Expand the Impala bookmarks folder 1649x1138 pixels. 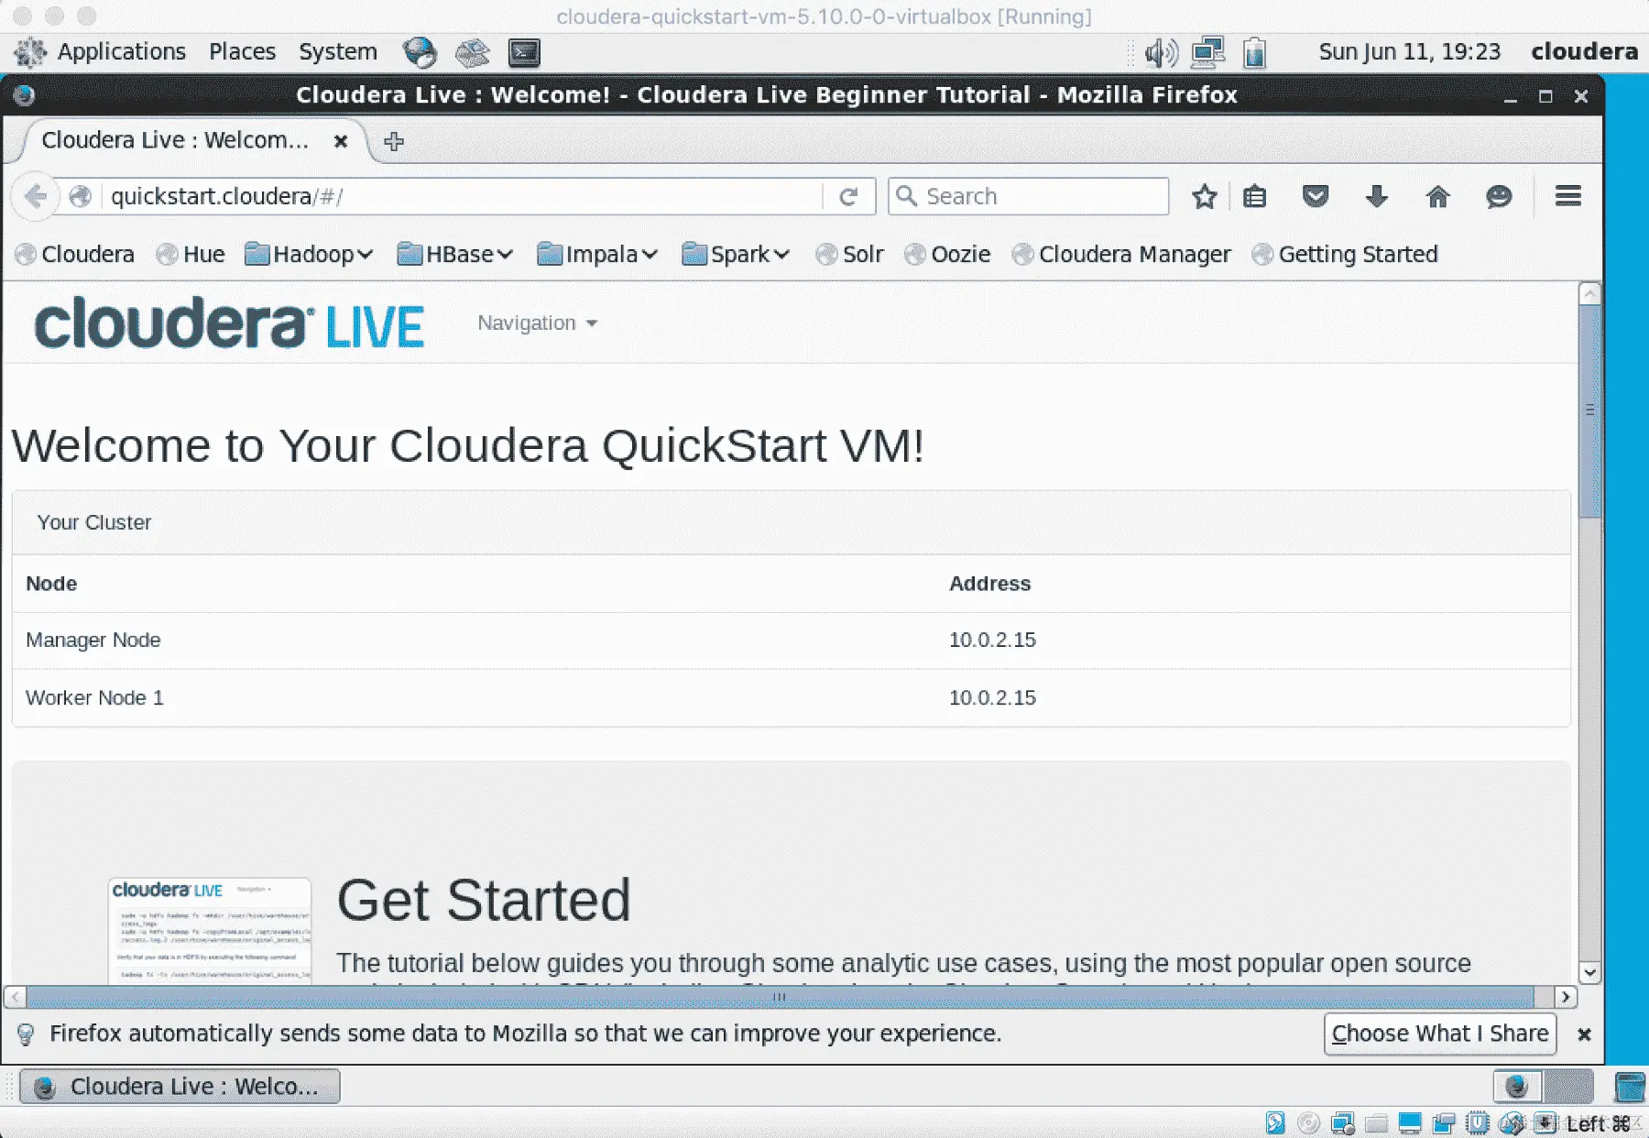(x=597, y=254)
